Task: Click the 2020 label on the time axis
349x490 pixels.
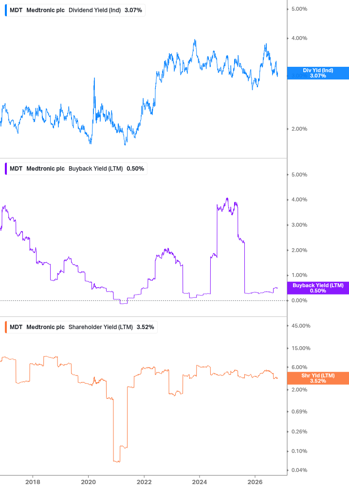Action: click(x=88, y=482)
